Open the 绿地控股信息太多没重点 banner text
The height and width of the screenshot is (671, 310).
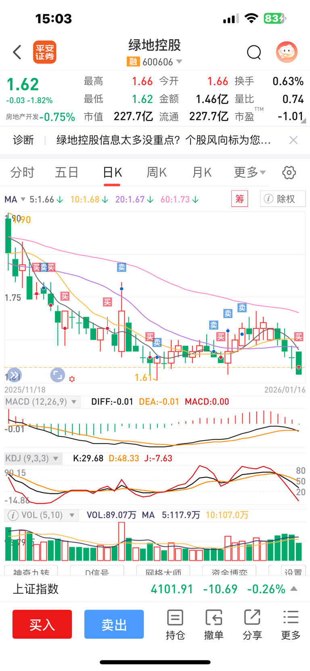click(x=163, y=140)
